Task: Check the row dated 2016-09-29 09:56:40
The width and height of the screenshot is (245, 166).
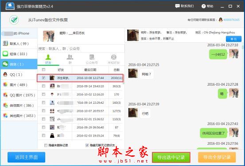Action: (43, 127)
